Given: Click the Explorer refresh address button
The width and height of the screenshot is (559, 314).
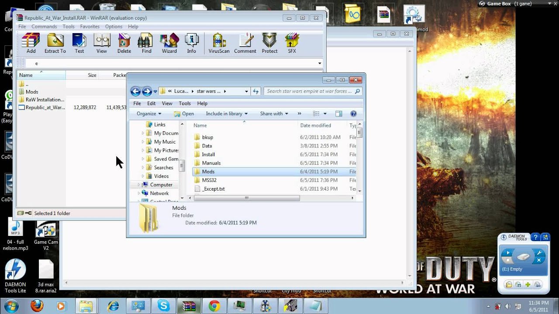Looking at the screenshot, I should point(256,91).
